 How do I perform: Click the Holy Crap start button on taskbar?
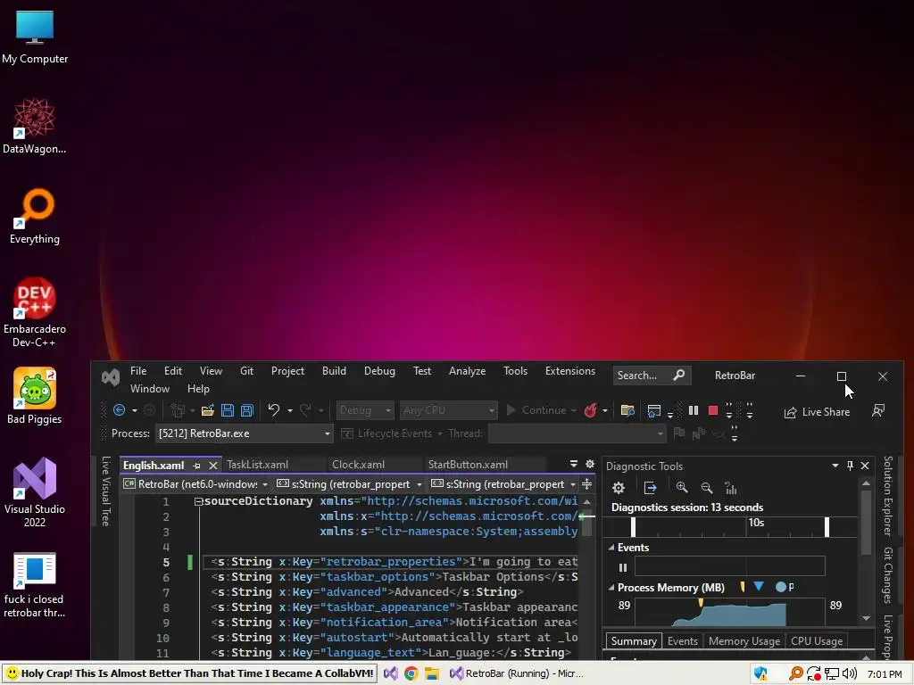click(x=189, y=673)
